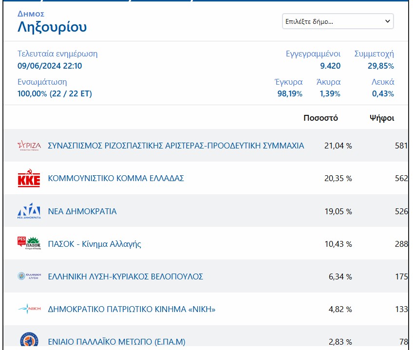Screen dimensions: 413x350
Task: Click ΠΑΣΟΚ's vote count '288'
Action: 401,244
